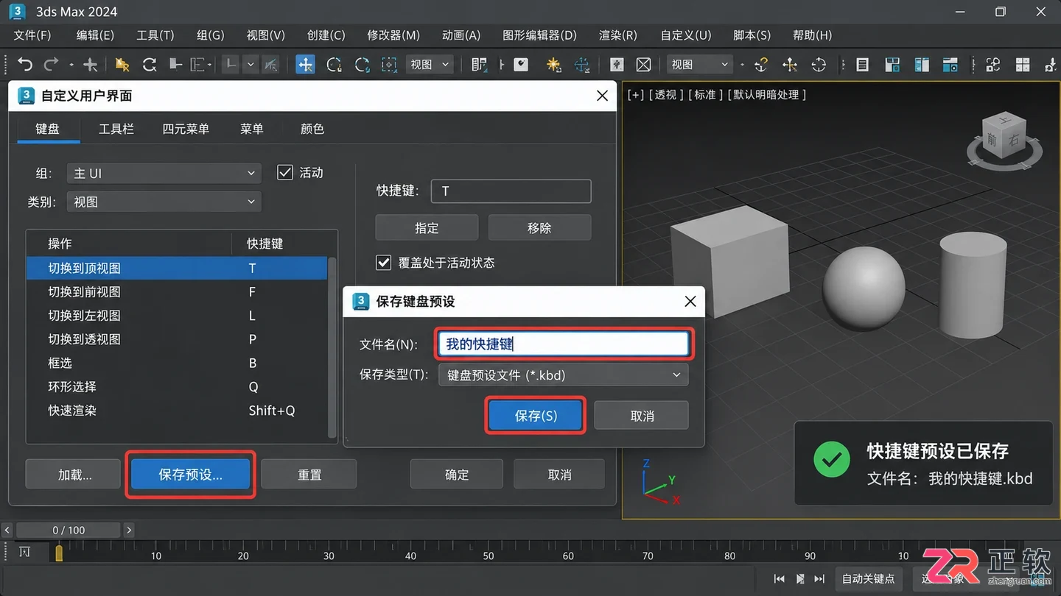Open the 类别 dropdown showing 视图
Viewport: 1061px width, 596px height.
click(164, 202)
